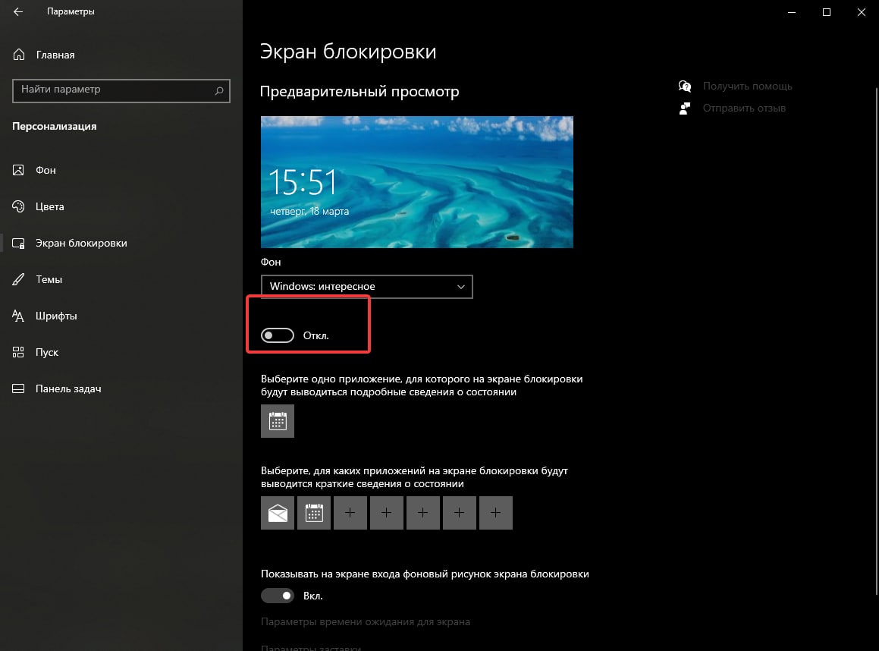Add app in third plus quick status slot
Image resolution: width=879 pixels, height=651 pixels.
point(423,512)
